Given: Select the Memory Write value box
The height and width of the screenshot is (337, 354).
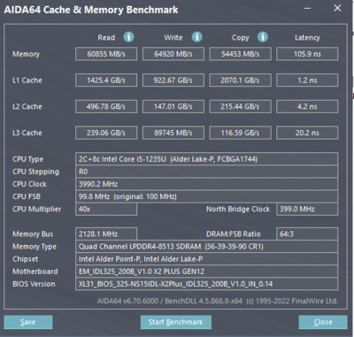Looking at the screenshot, I should point(173,54).
